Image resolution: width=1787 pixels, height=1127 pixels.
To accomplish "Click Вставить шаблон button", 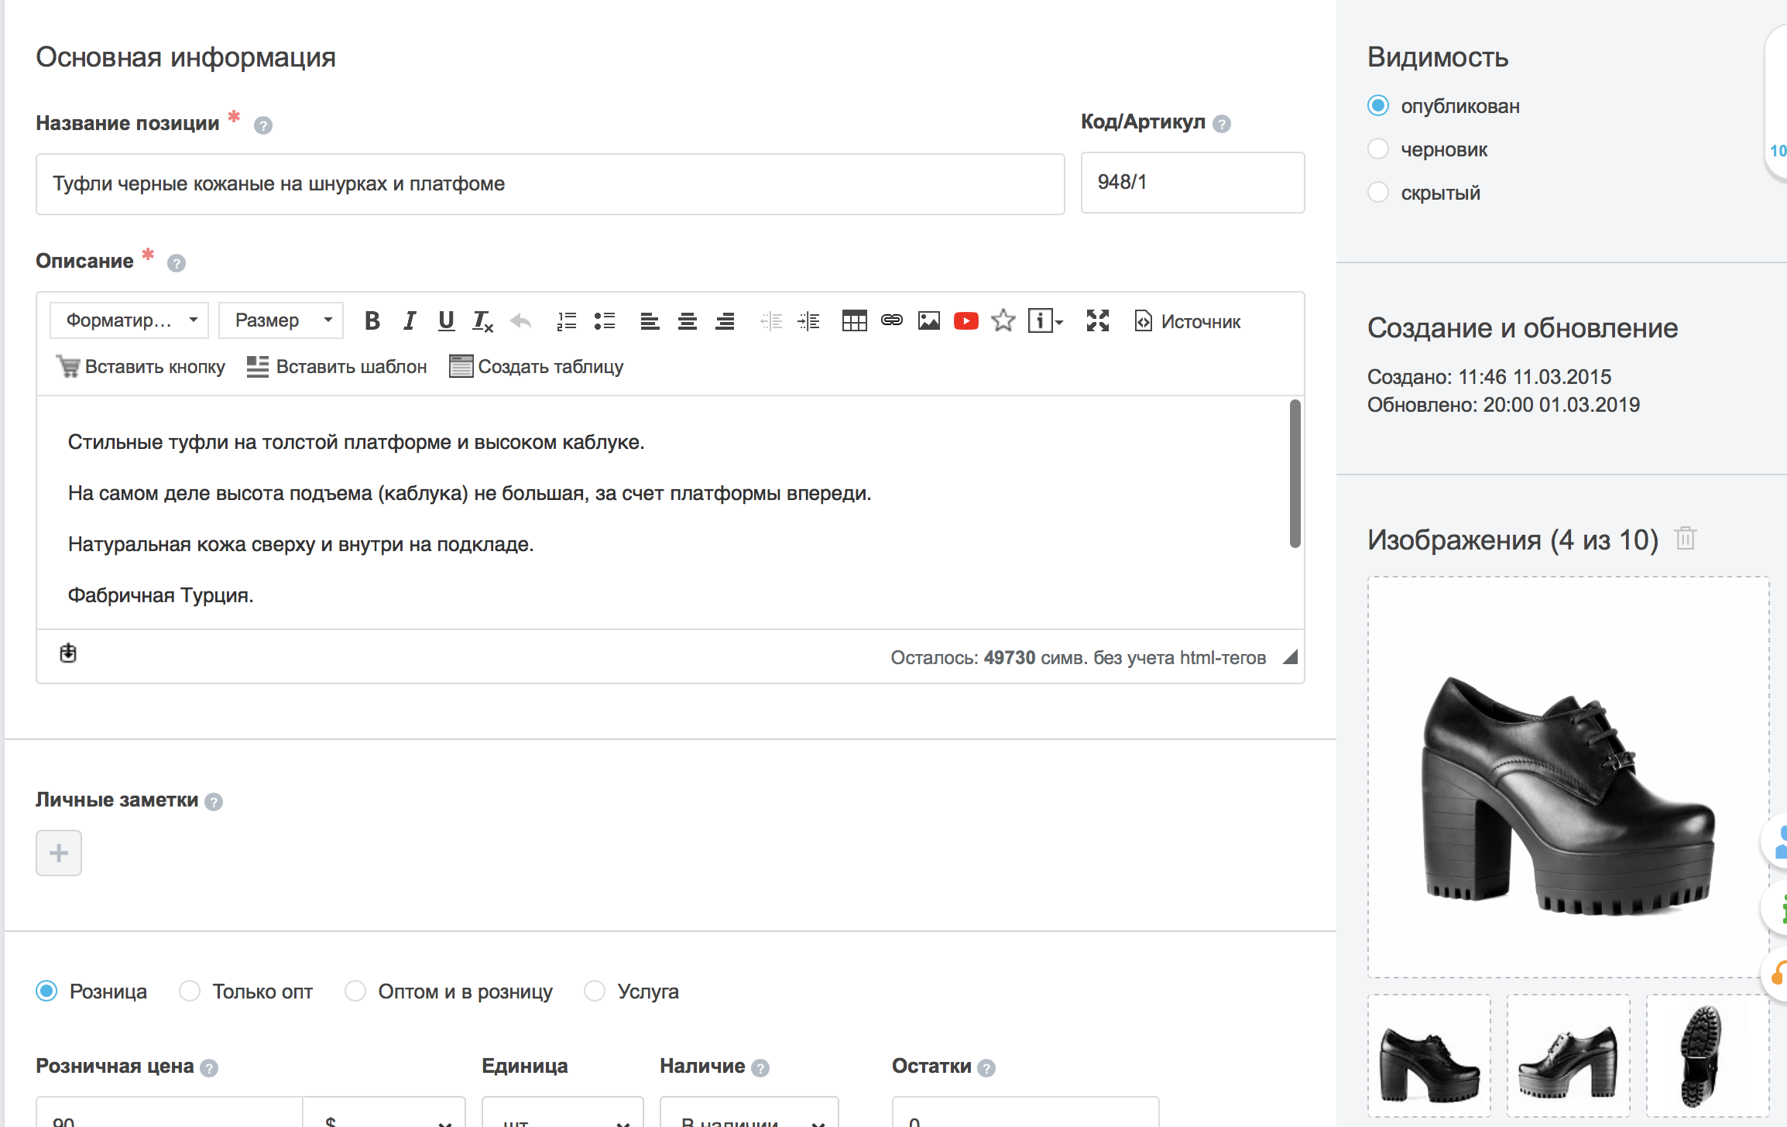I will pyautogui.click(x=337, y=367).
